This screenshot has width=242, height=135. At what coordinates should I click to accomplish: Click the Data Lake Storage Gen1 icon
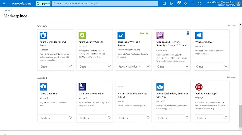82,87
